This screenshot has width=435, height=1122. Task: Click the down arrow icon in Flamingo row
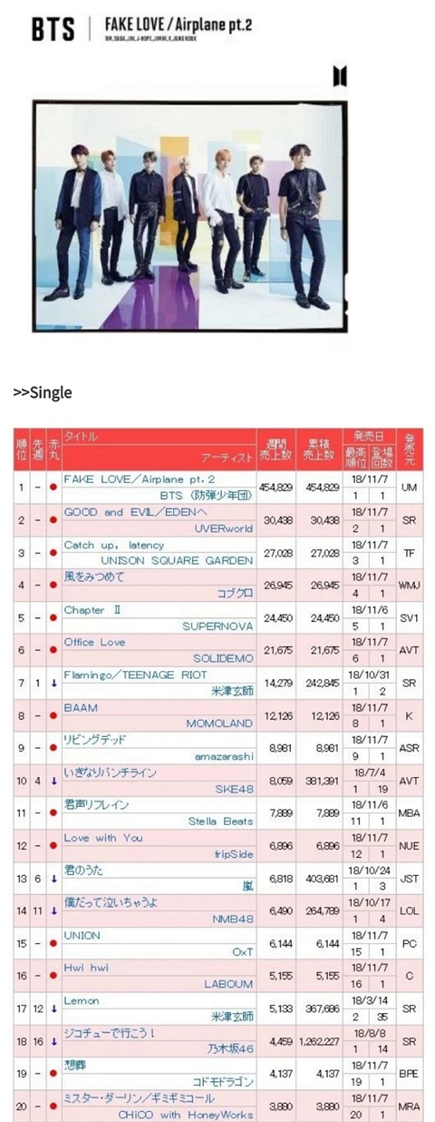coord(53,684)
